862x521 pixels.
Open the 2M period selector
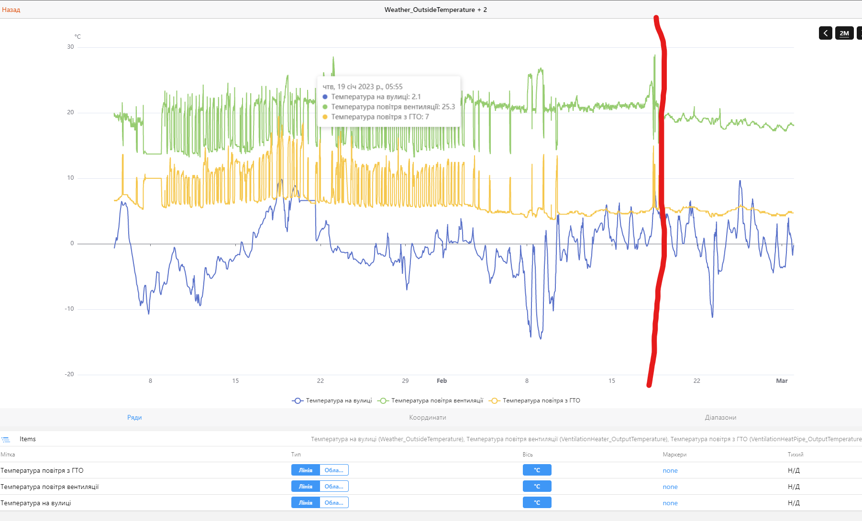click(x=844, y=33)
